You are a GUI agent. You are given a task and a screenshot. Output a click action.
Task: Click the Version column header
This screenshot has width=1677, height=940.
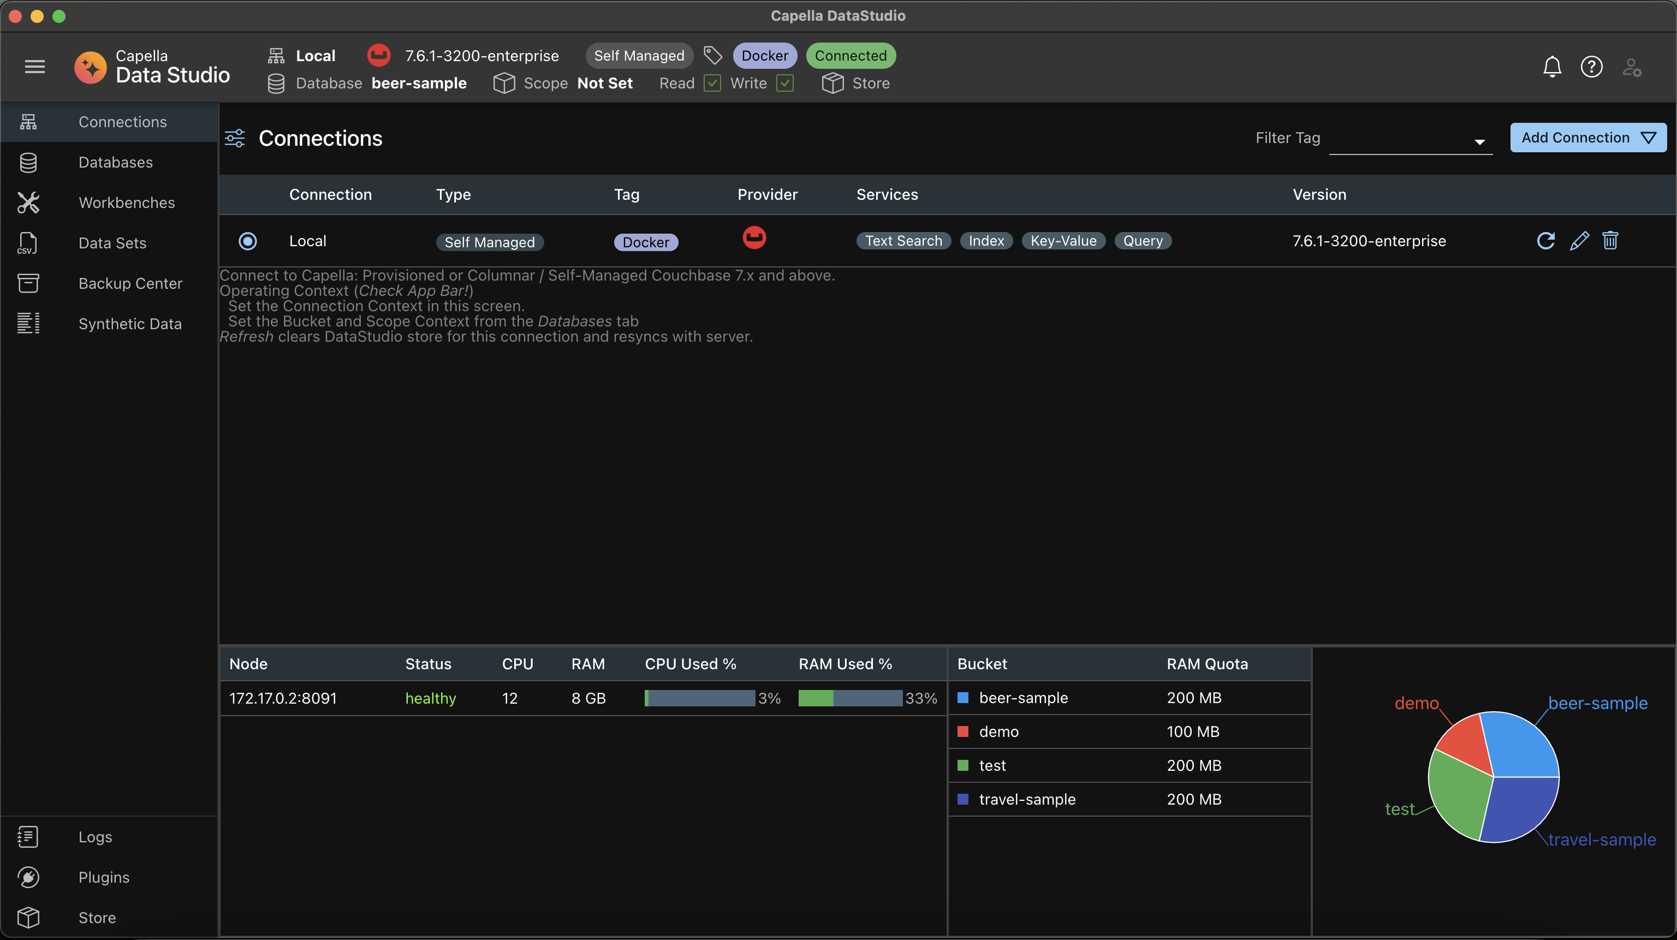1319,194
